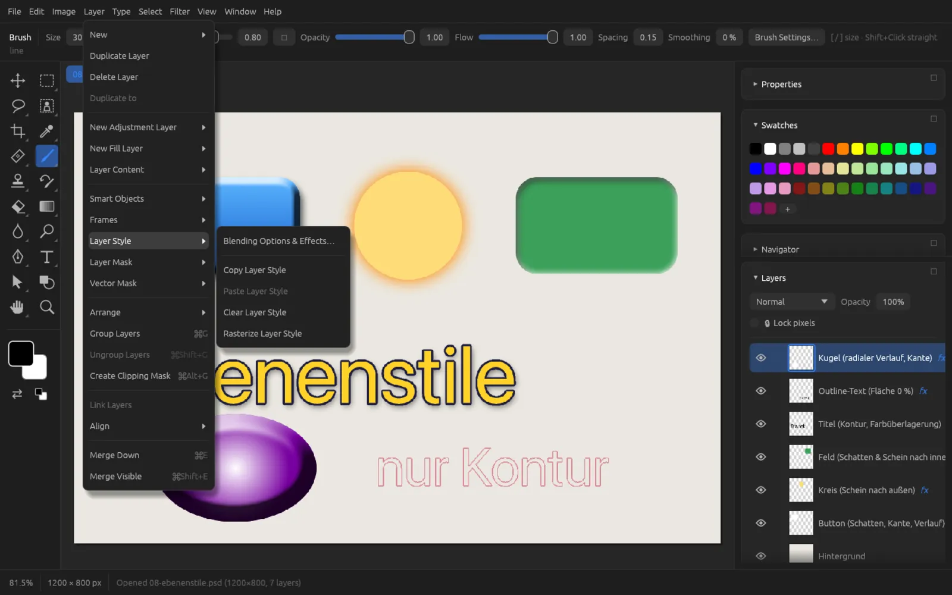Choose Rasterize Layer Style
Image resolution: width=952 pixels, height=595 pixels.
(283, 334)
